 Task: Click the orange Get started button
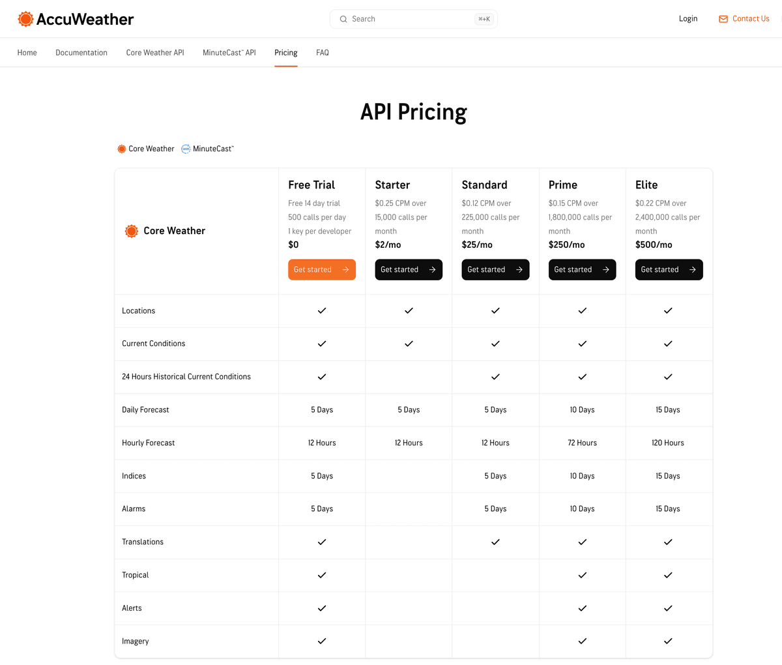tap(321, 269)
